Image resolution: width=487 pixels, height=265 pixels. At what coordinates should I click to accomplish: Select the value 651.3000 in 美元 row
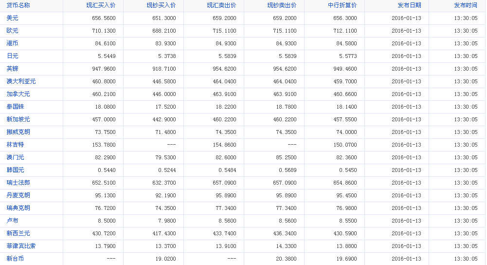point(164,18)
